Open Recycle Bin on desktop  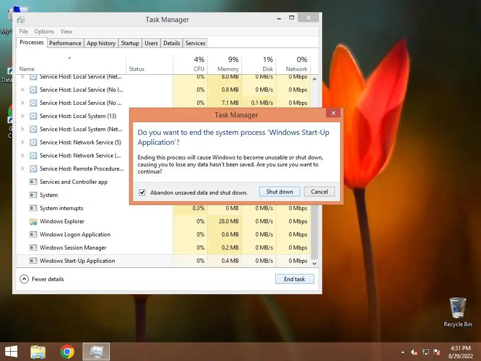click(x=458, y=312)
